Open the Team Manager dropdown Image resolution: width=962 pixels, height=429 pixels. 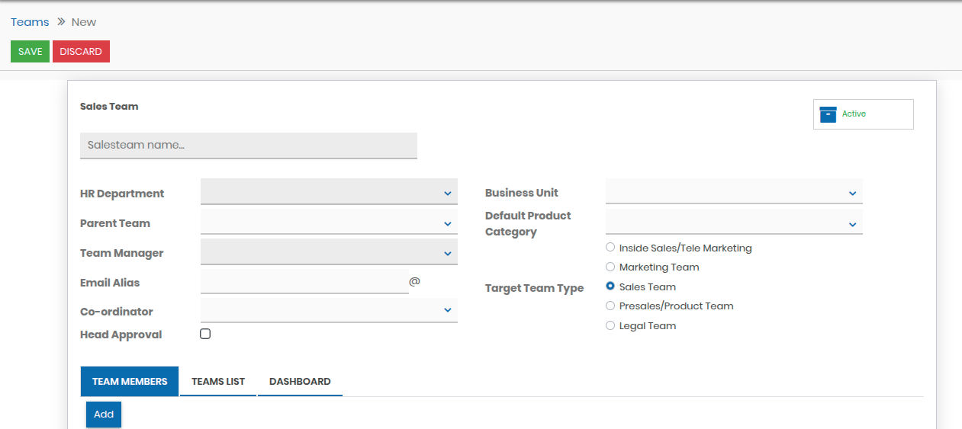click(x=329, y=253)
